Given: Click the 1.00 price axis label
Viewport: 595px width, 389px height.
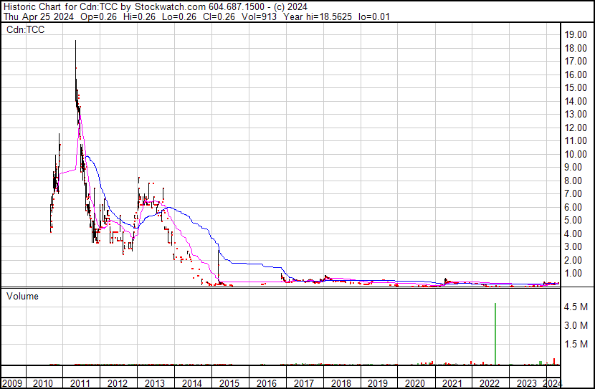Looking at the screenshot, I should click(x=573, y=274).
